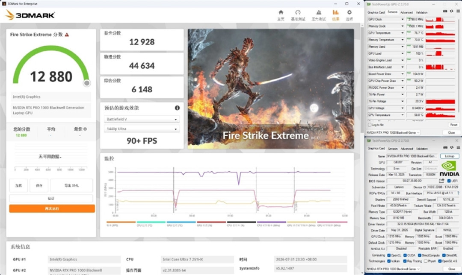The image size is (462, 275).
Task: Click the info icon in 预估的游戏效能 panel
Action: pyautogui.click(x=177, y=108)
